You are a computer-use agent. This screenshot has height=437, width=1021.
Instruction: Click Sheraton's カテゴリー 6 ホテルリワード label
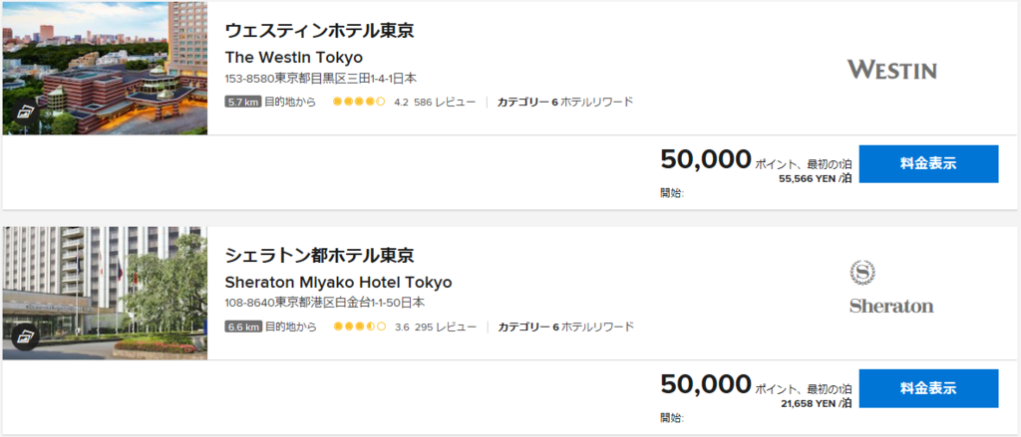tap(565, 327)
